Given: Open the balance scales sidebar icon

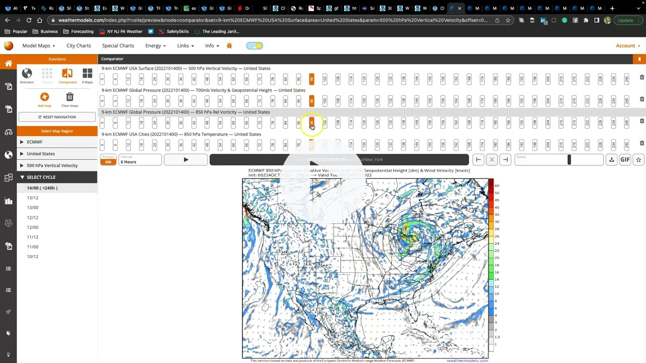Looking at the screenshot, I should coord(9,132).
